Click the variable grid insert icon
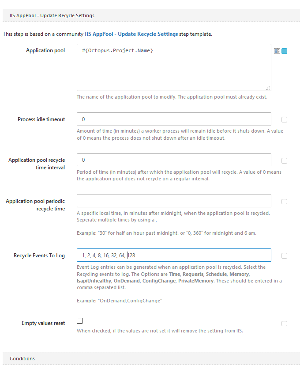The width and height of the screenshot is (300, 374). [x=277, y=51]
